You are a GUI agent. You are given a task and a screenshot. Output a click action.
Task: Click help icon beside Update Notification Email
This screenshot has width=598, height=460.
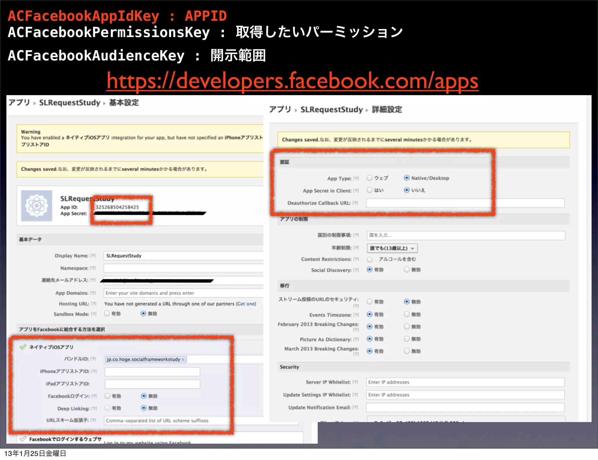point(355,407)
